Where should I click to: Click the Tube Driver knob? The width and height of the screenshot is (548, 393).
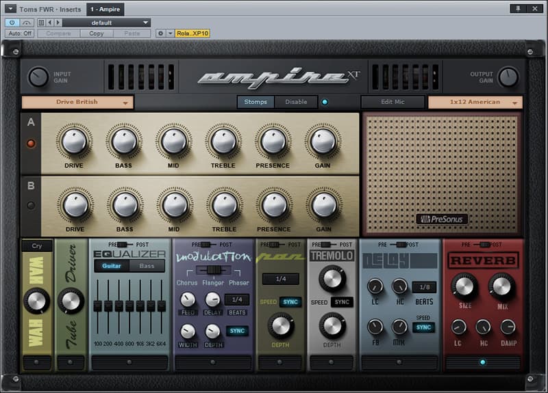(x=71, y=301)
